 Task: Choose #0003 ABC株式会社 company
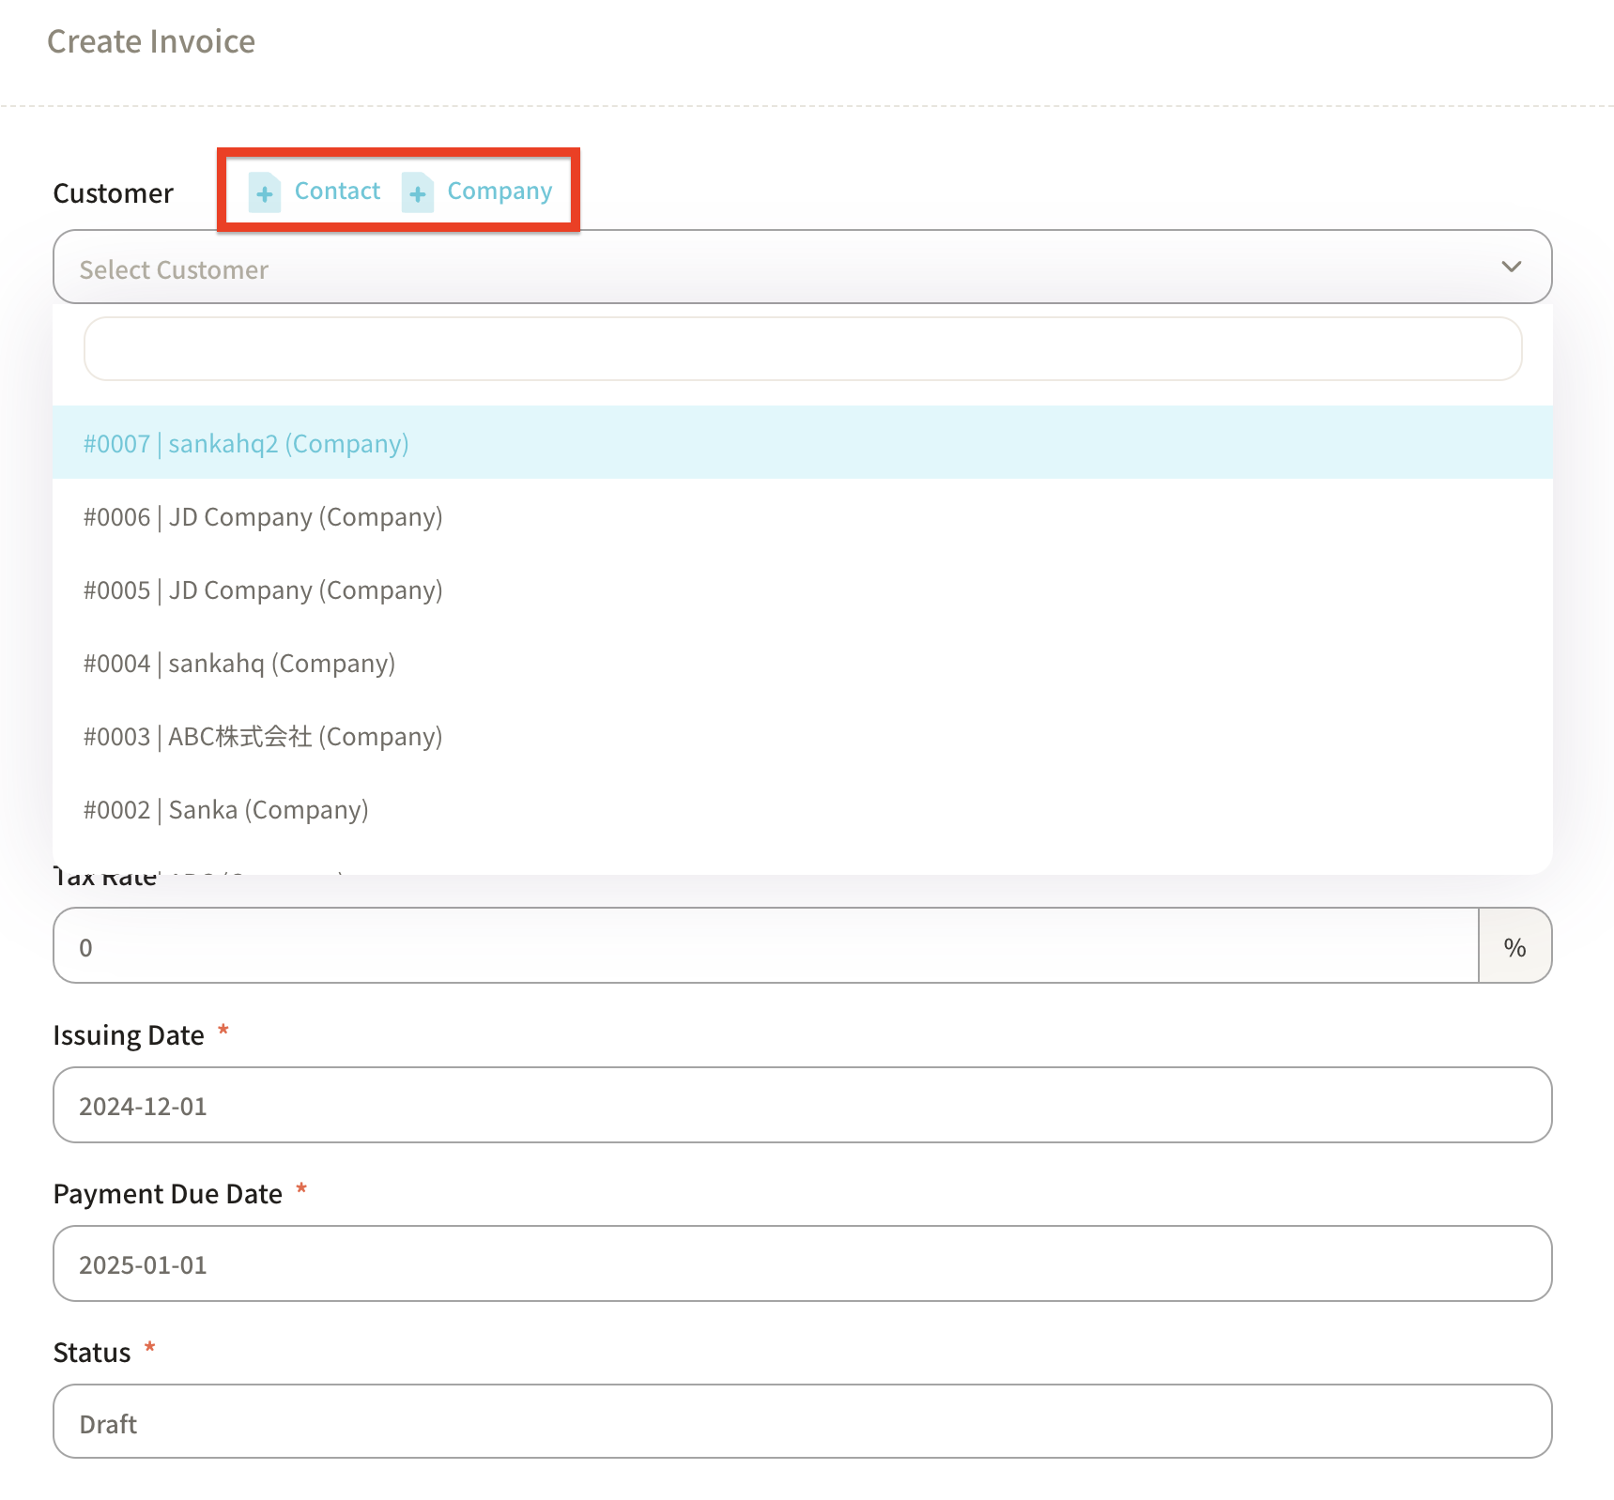coord(263,737)
